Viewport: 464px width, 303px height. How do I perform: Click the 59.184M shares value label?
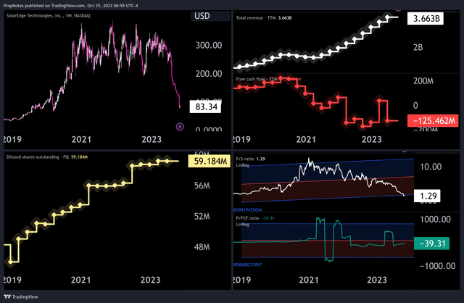[x=208, y=161]
